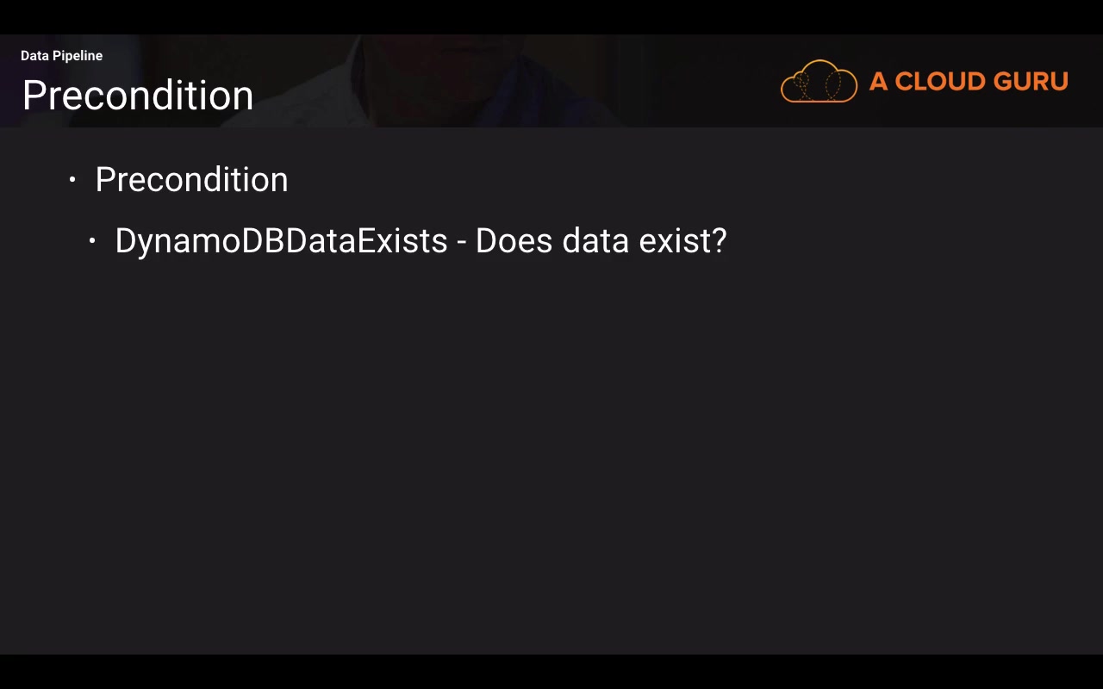
Task: Select the Data Pipeline section label
Action: coord(61,56)
